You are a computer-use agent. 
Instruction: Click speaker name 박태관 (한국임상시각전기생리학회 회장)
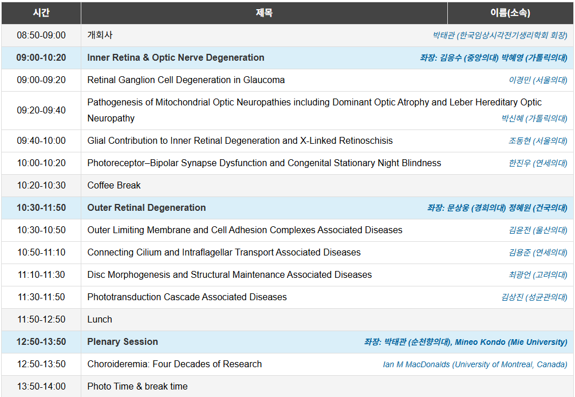[499, 36]
